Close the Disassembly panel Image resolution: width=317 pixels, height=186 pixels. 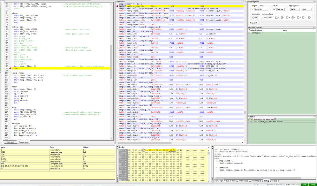click(245, 2)
